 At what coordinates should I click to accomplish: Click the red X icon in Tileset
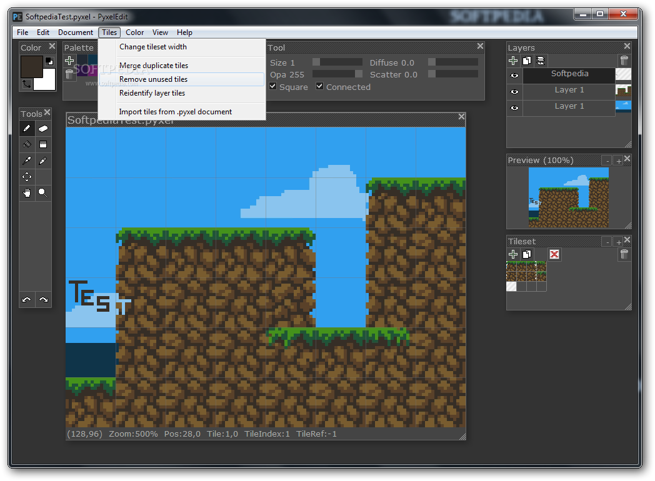[554, 254]
